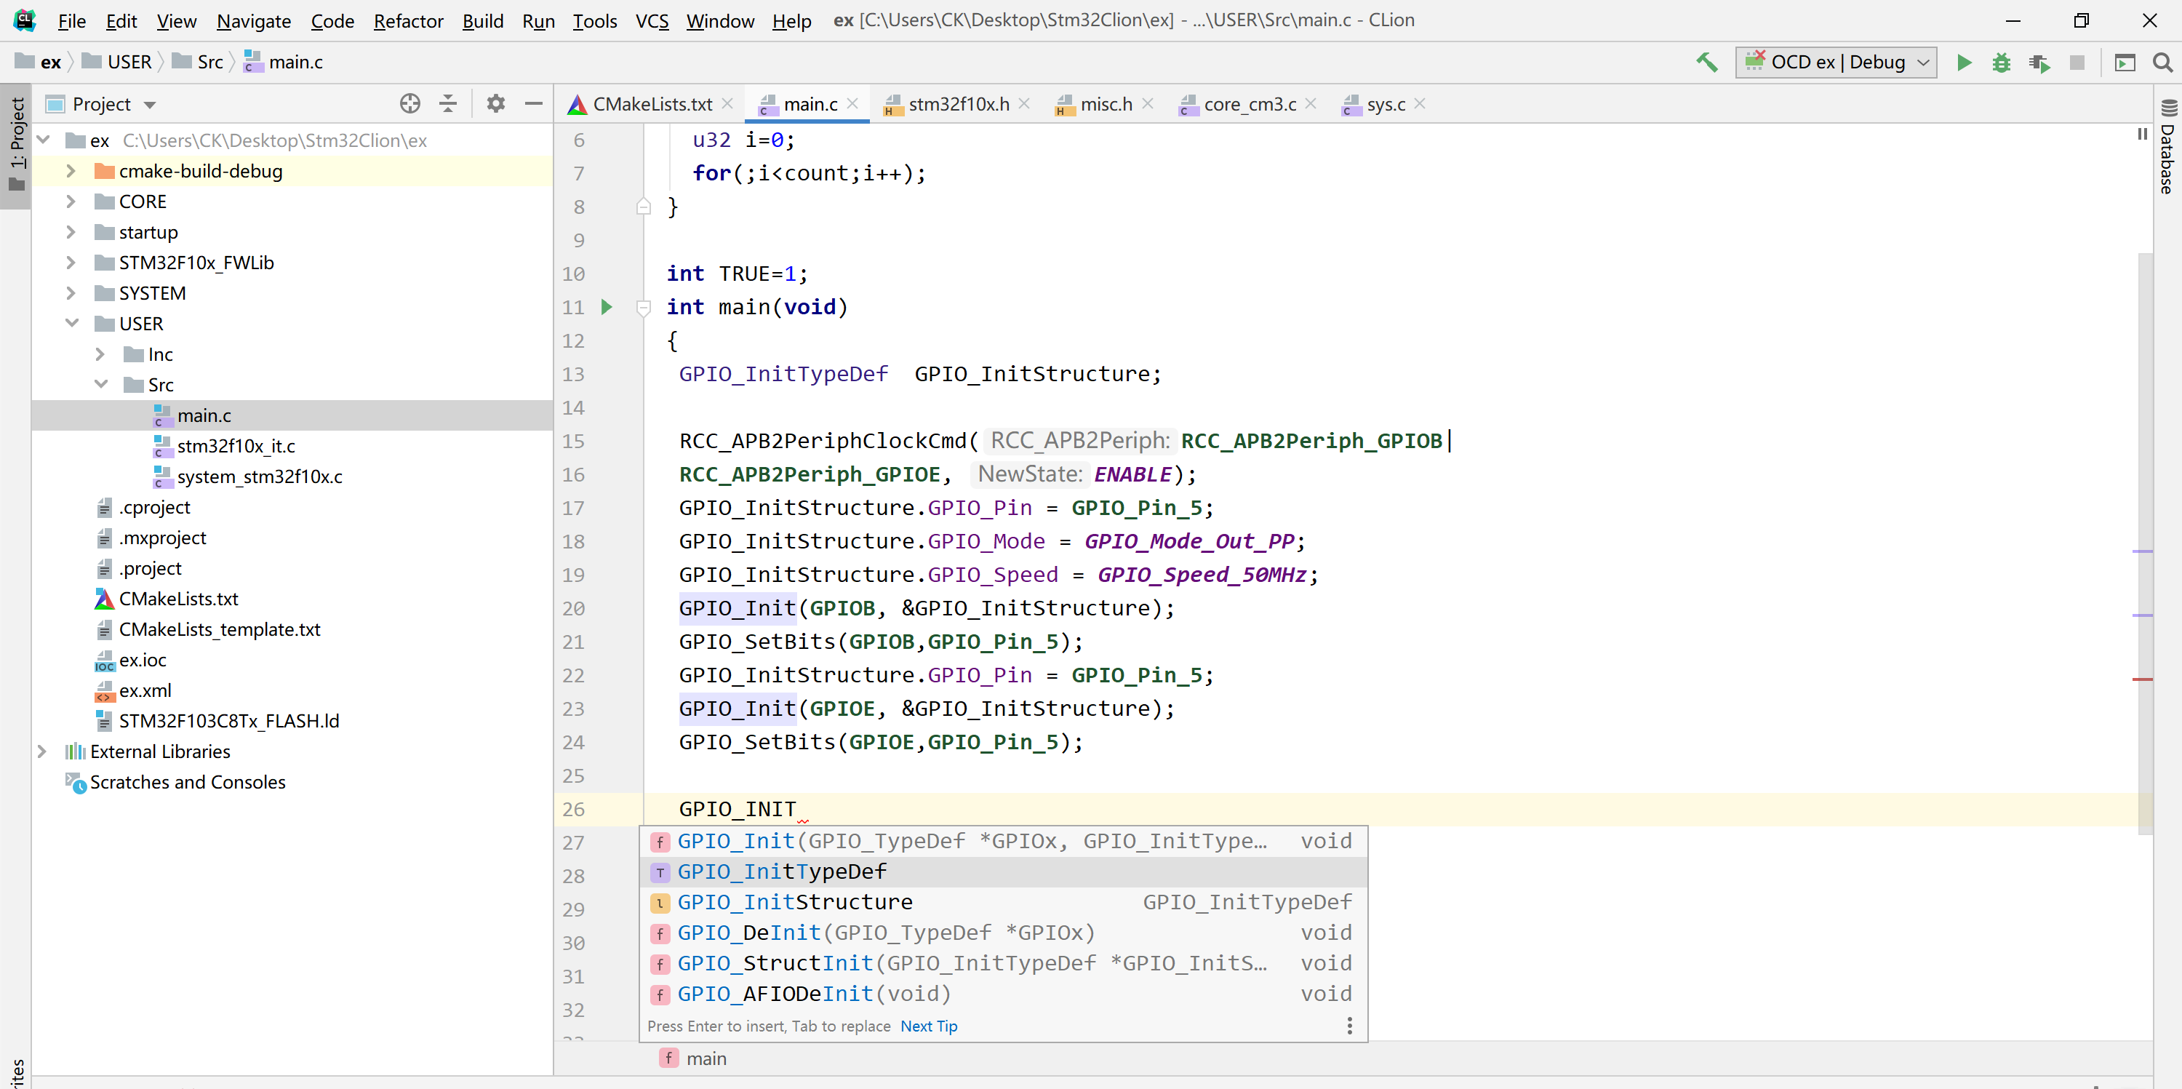Click the editor vertical scrollbar
The height and width of the screenshot is (1089, 2182).
tap(2145, 543)
